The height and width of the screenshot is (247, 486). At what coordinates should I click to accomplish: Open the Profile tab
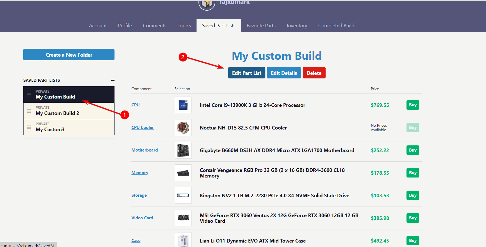(x=125, y=26)
